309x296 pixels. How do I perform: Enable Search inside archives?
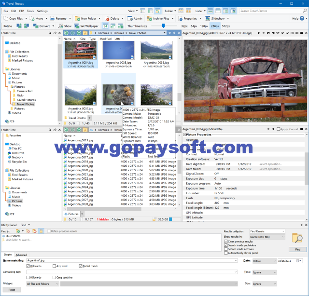point(226,249)
